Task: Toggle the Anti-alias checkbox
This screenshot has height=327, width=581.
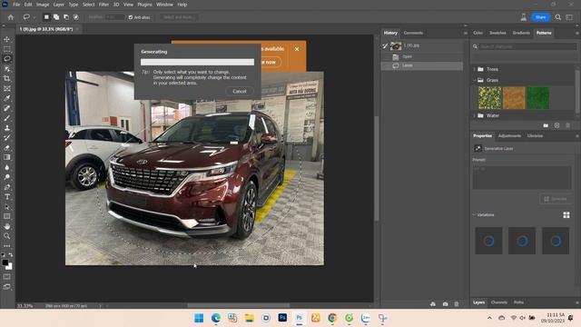Action: point(131,17)
